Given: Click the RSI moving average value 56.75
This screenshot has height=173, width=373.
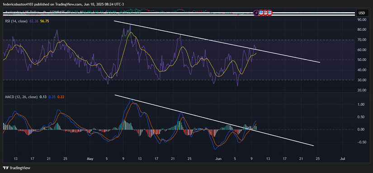Looking at the screenshot, I should coord(44,21).
